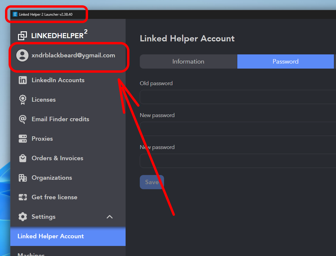Click the Email Finder credits @ icon
Image resolution: width=336 pixels, height=256 pixels.
click(23, 119)
